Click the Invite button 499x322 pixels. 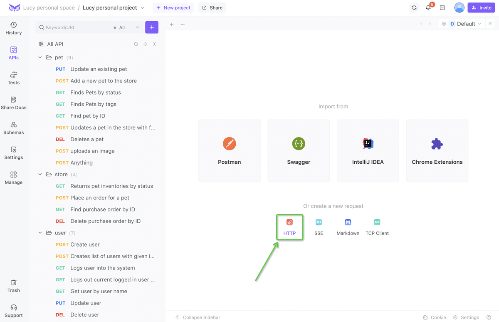tap(482, 7)
